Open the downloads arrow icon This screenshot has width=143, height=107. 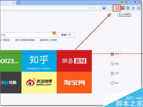[133, 8]
